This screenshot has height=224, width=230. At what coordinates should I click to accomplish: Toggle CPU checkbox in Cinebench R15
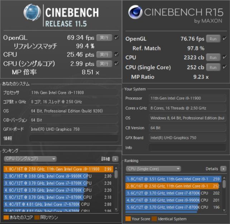224,57
